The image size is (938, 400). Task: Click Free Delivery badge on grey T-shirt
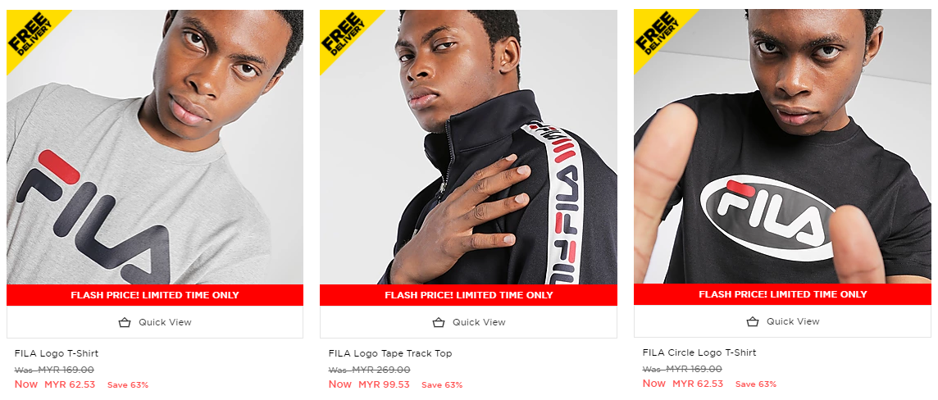click(x=30, y=34)
